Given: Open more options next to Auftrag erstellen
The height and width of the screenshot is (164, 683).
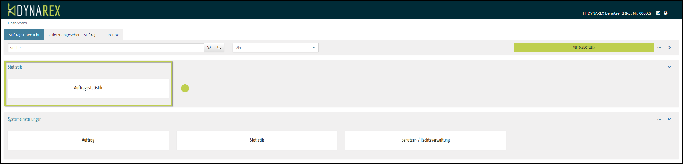Looking at the screenshot, I should [659, 47].
